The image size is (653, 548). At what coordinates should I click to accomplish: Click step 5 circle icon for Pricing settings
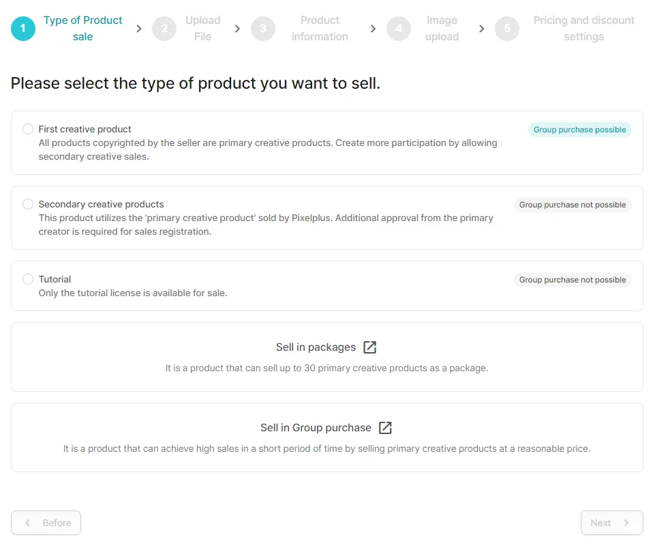pos(507,29)
